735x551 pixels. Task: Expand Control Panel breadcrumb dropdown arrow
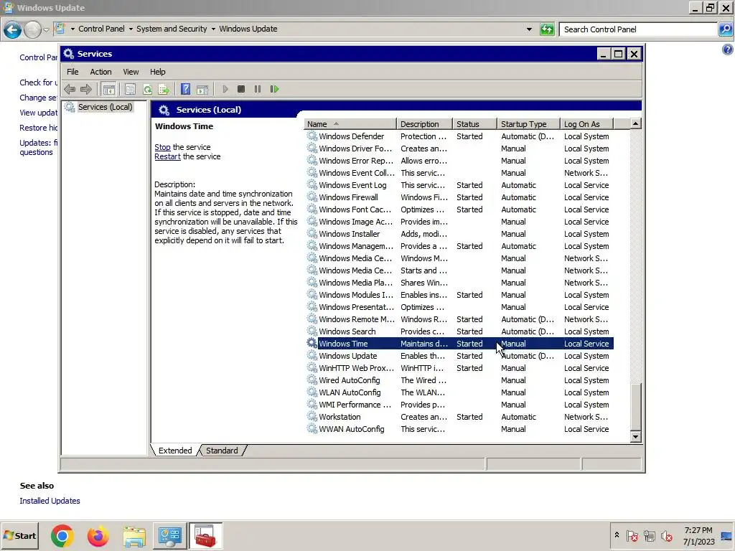[x=131, y=29]
